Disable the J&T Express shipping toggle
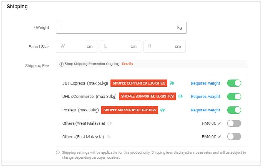Viewport: 262px width, 167px height. tap(234, 83)
